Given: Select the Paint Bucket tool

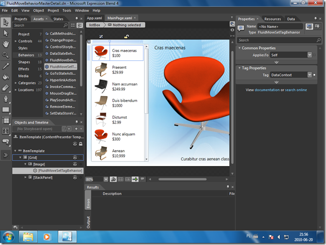Looking at the screenshot, I should click(6, 77).
